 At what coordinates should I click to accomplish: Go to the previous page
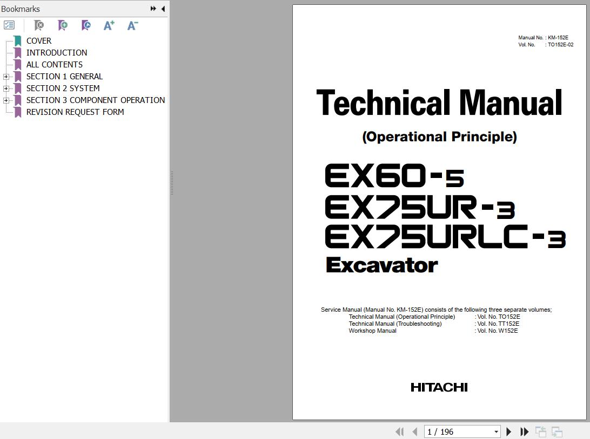click(415, 432)
